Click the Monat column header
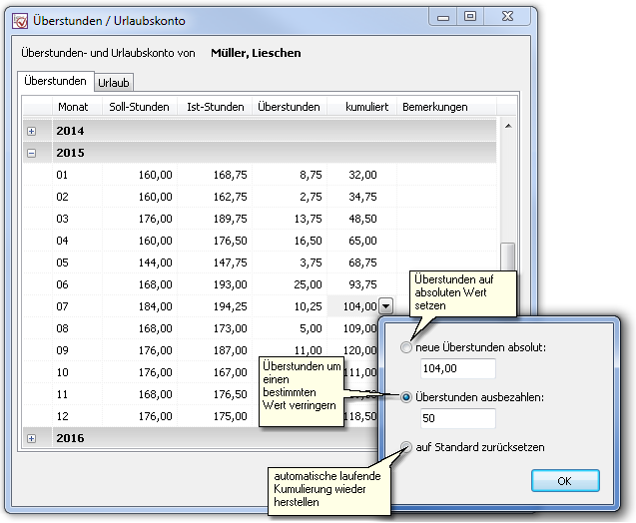The image size is (636, 523). [73, 107]
